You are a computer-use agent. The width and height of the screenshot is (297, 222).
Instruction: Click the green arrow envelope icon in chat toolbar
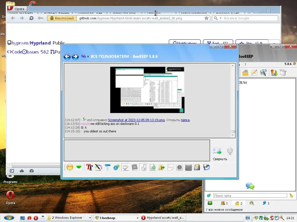(79, 167)
